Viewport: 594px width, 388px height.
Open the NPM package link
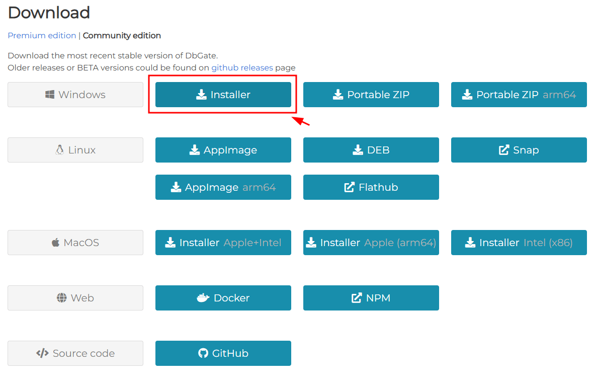point(371,298)
